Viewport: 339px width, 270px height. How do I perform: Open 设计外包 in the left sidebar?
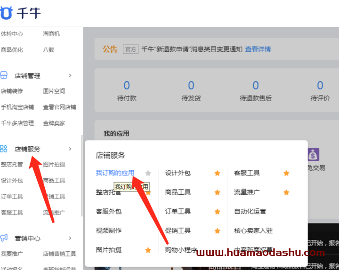coord(12,180)
